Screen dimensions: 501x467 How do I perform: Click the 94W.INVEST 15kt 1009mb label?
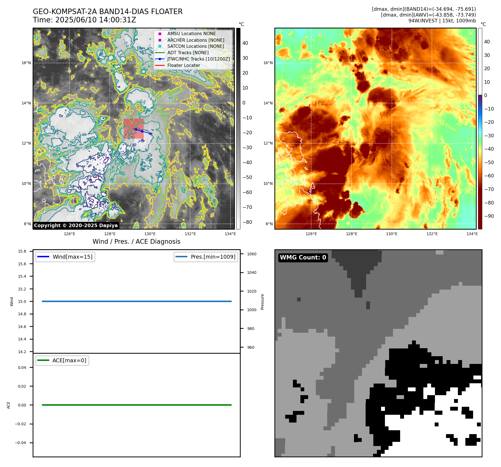(x=442, y=21)
